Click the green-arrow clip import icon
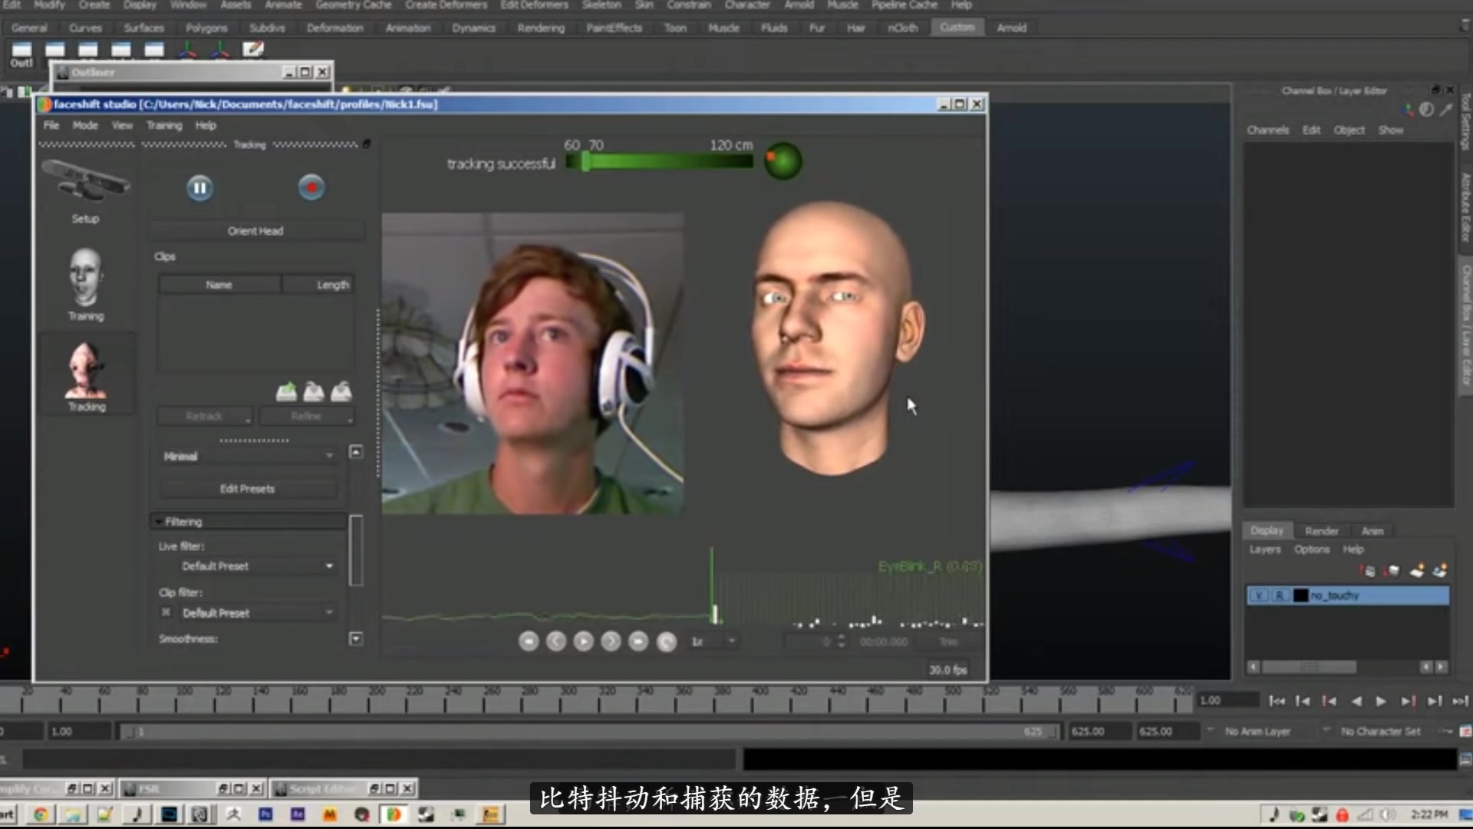Viewport: 1473px width, 829px height. [286, 392]
